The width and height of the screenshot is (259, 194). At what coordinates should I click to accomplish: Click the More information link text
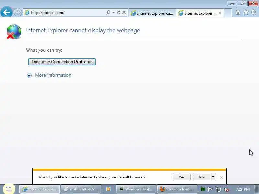[x=53, y=75]
